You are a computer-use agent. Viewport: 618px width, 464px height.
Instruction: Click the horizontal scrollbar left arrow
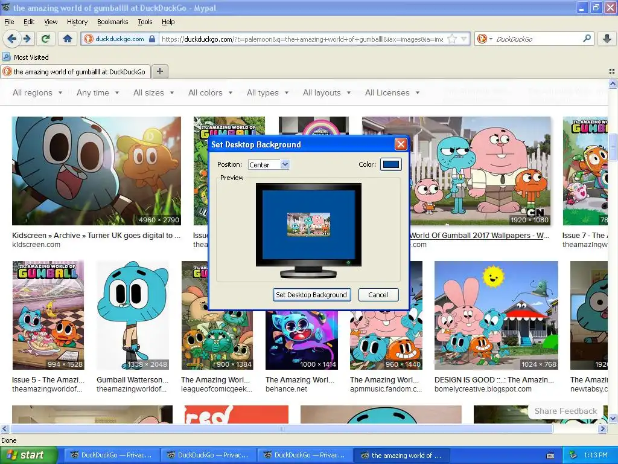click(x=4, y=428)
